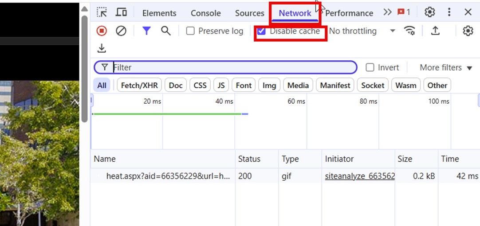Viewport: 480px width, 226px height.
Task: Sort by the Status column header
Action: coord(257,159)
